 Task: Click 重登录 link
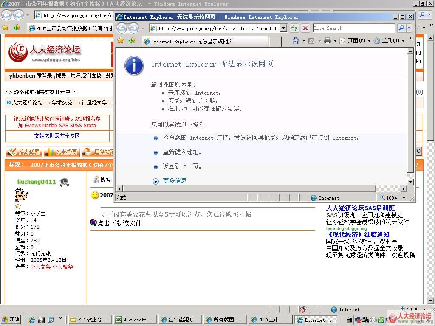(44, 76)
